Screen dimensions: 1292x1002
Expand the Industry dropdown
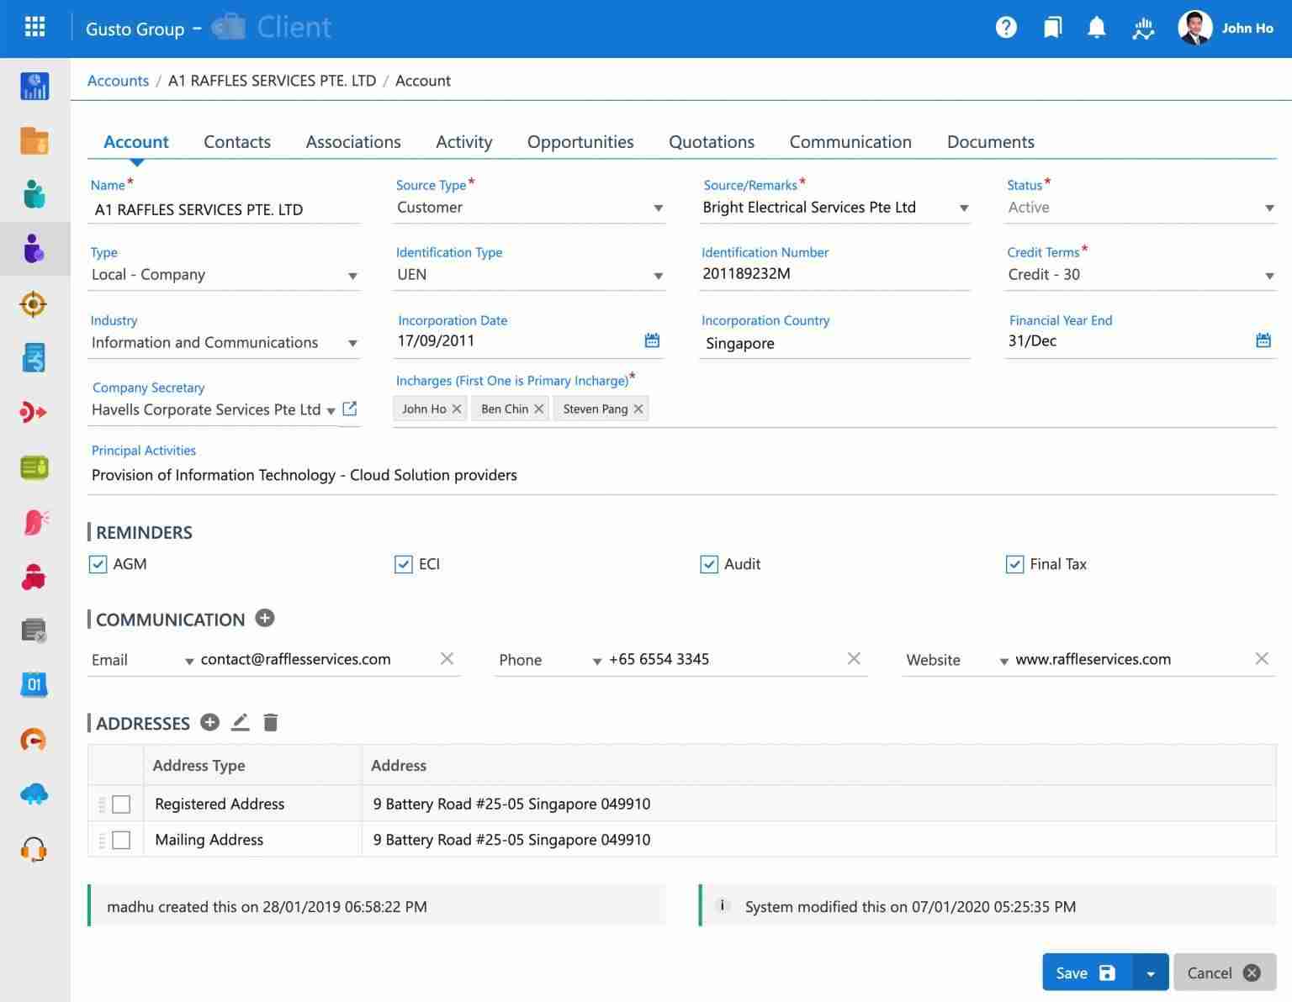point(352,343)
